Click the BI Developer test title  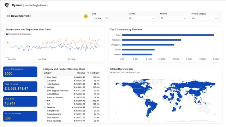19,16
